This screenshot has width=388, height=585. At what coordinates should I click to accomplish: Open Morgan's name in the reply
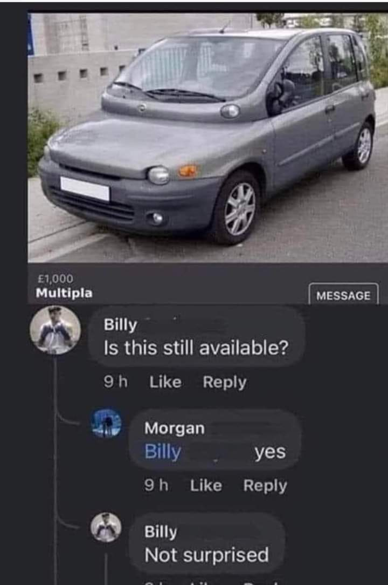175,428
